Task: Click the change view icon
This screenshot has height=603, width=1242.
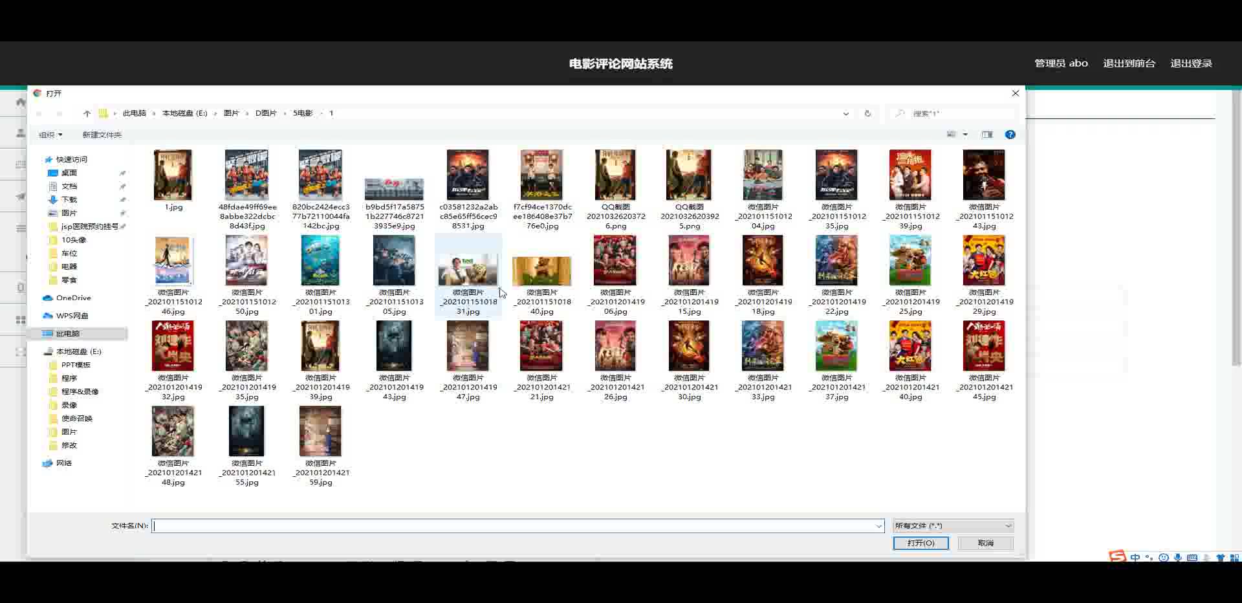Action: coord(951,135)
